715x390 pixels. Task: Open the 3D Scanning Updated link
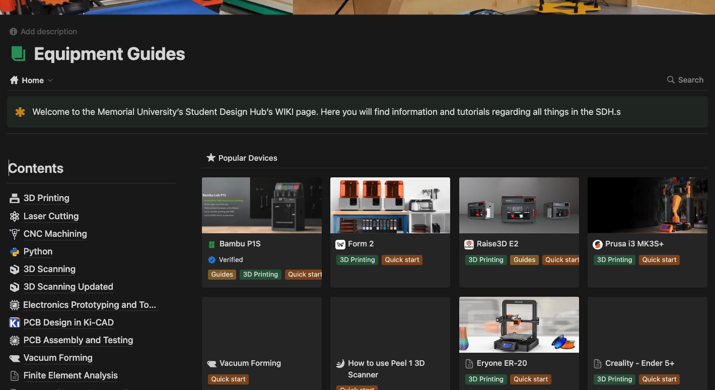(68, 287)
